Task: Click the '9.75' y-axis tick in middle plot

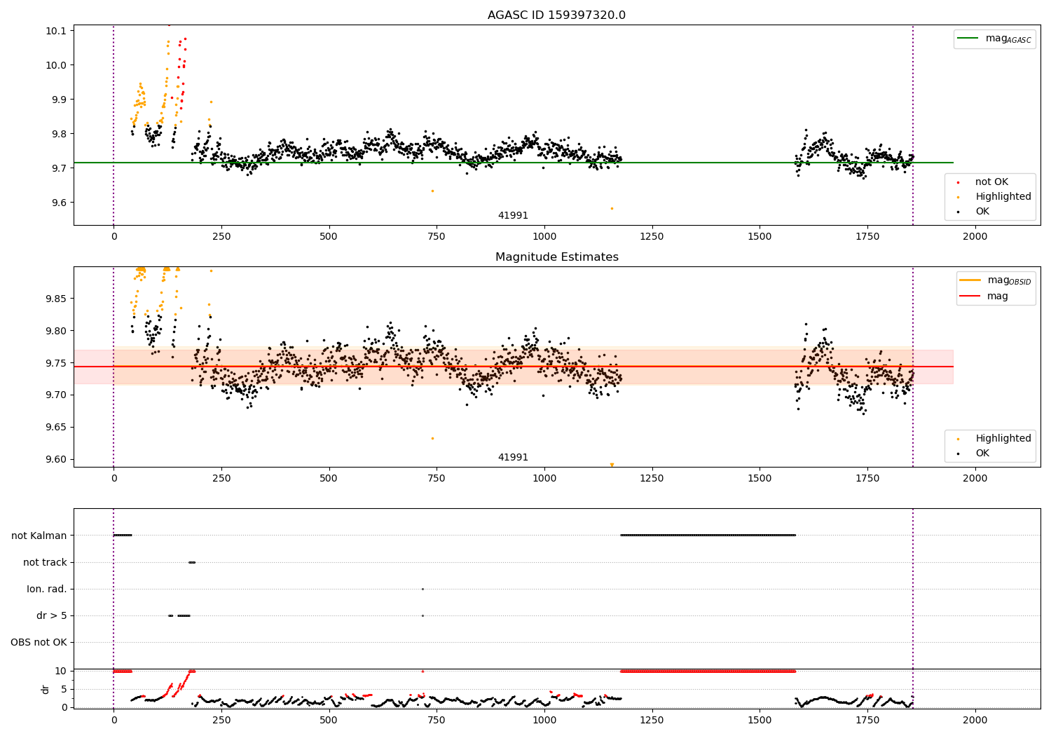Action: pos(56,363)
